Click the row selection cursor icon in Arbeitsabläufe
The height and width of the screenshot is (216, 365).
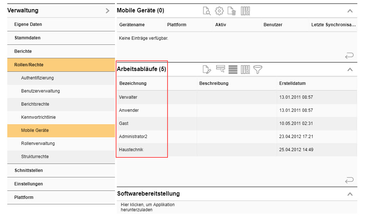pyautogui.click(x=220, y=69)
